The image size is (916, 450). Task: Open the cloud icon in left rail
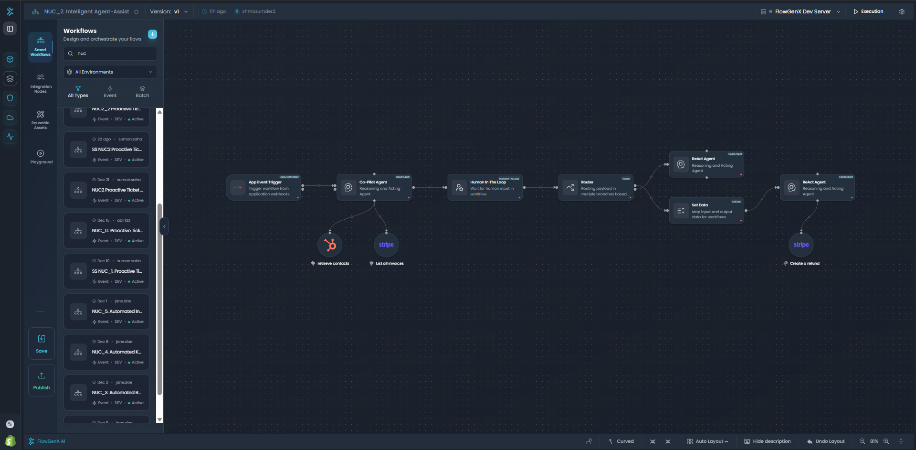click(x=10, y=118)
